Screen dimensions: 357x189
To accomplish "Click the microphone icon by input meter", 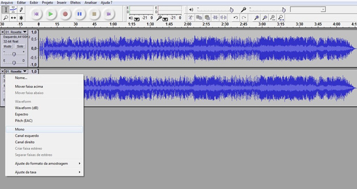I will pyautogui.click(x=159, y=18).
